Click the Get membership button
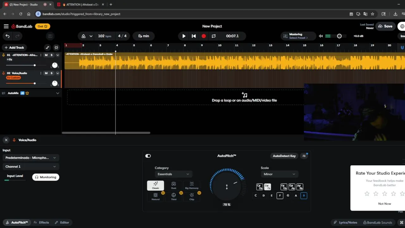Image resolution: width=405 pixels, height=228 pixels. tap(42, 26)
